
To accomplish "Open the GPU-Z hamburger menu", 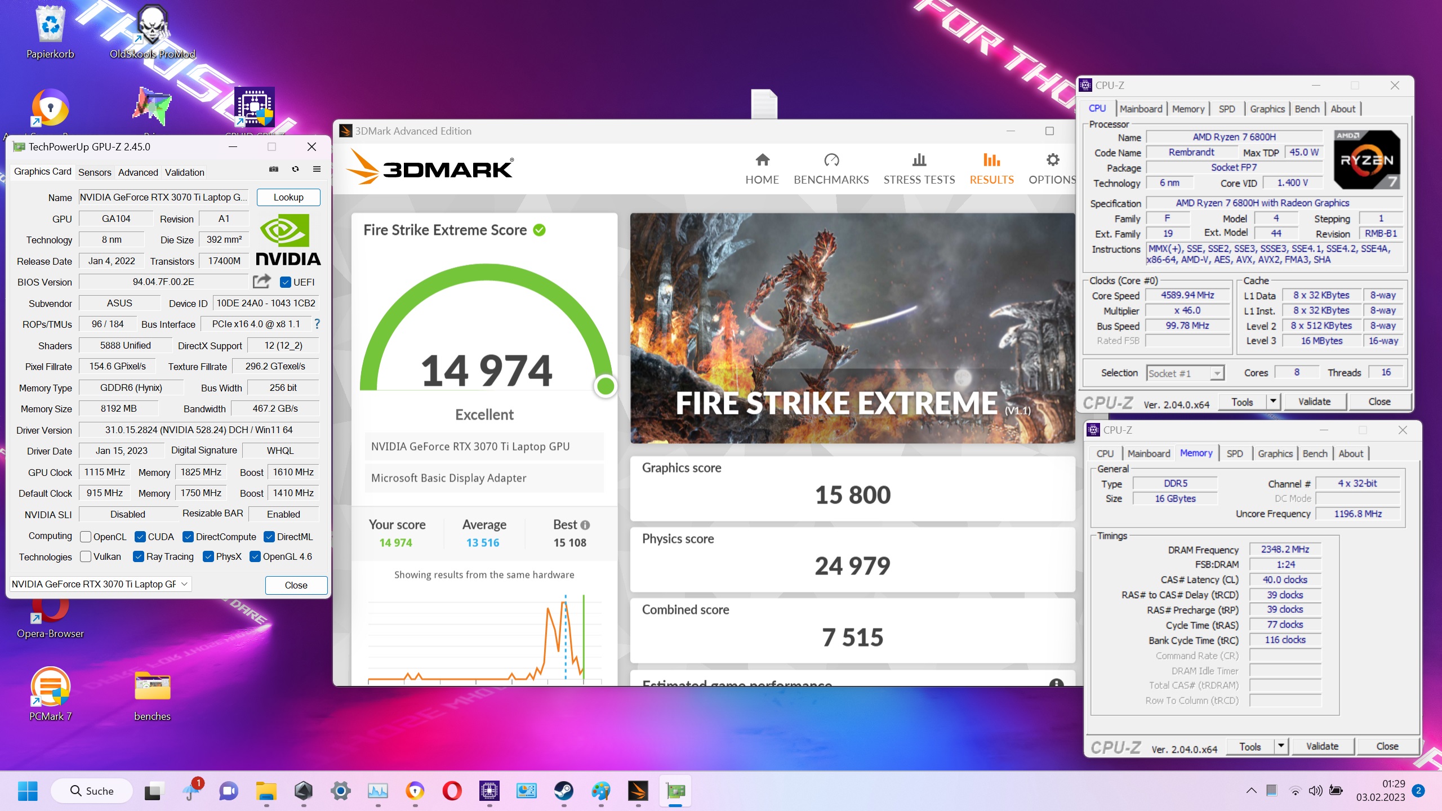I will pos(317,169).
